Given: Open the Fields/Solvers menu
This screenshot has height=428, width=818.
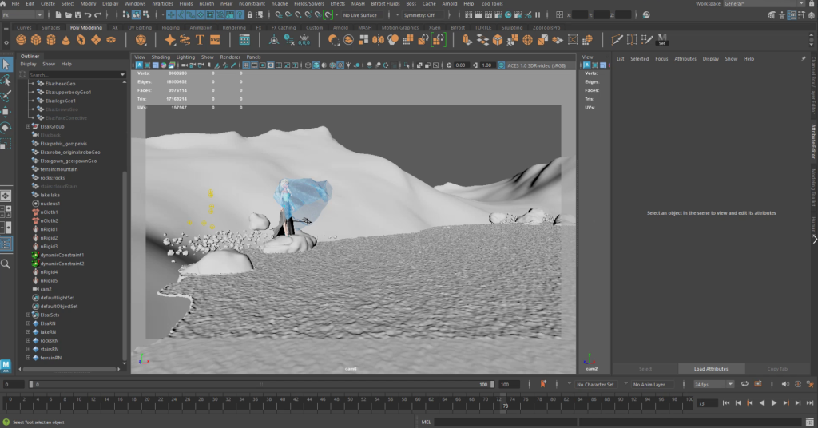Looking at the screenshot, I should pos(309,4).
